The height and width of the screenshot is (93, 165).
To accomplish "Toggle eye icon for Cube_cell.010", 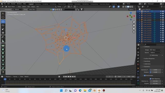I will coord(161,33).
